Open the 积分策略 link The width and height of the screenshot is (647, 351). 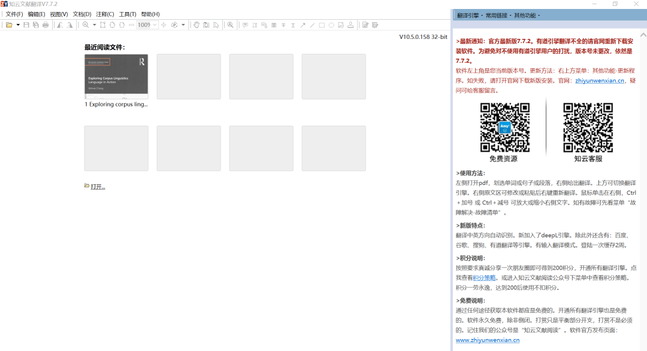[x=484, y=277]
